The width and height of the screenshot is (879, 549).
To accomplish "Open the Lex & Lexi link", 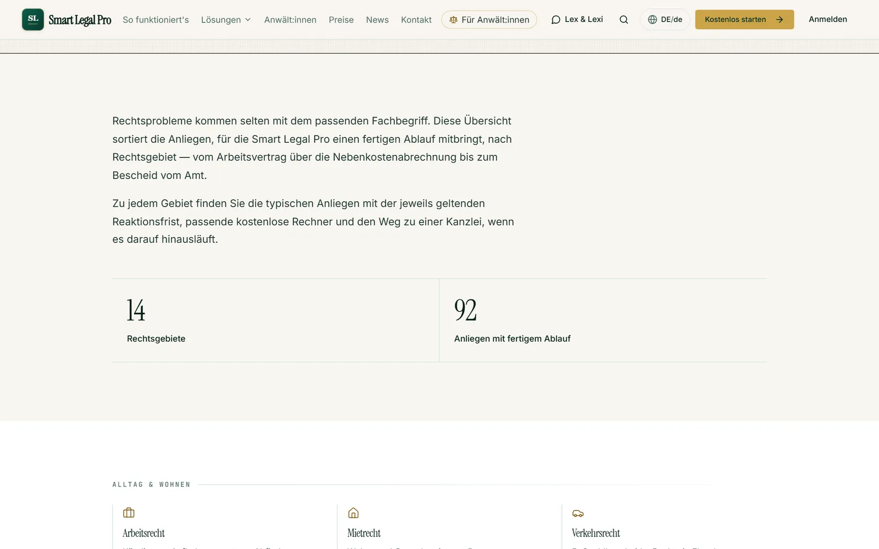I will point(577,19).
